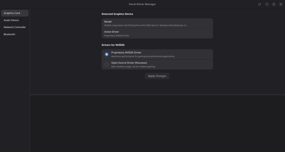Select the Proprietary NVIDIA Driver radio button

point(107,54)
